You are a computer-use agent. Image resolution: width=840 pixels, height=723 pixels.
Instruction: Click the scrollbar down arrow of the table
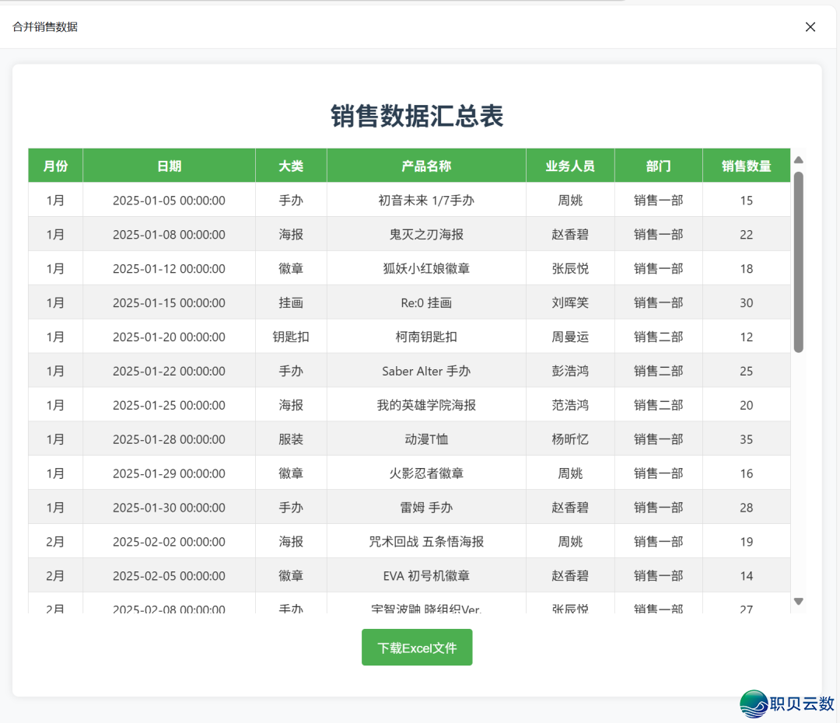[798, 602]
